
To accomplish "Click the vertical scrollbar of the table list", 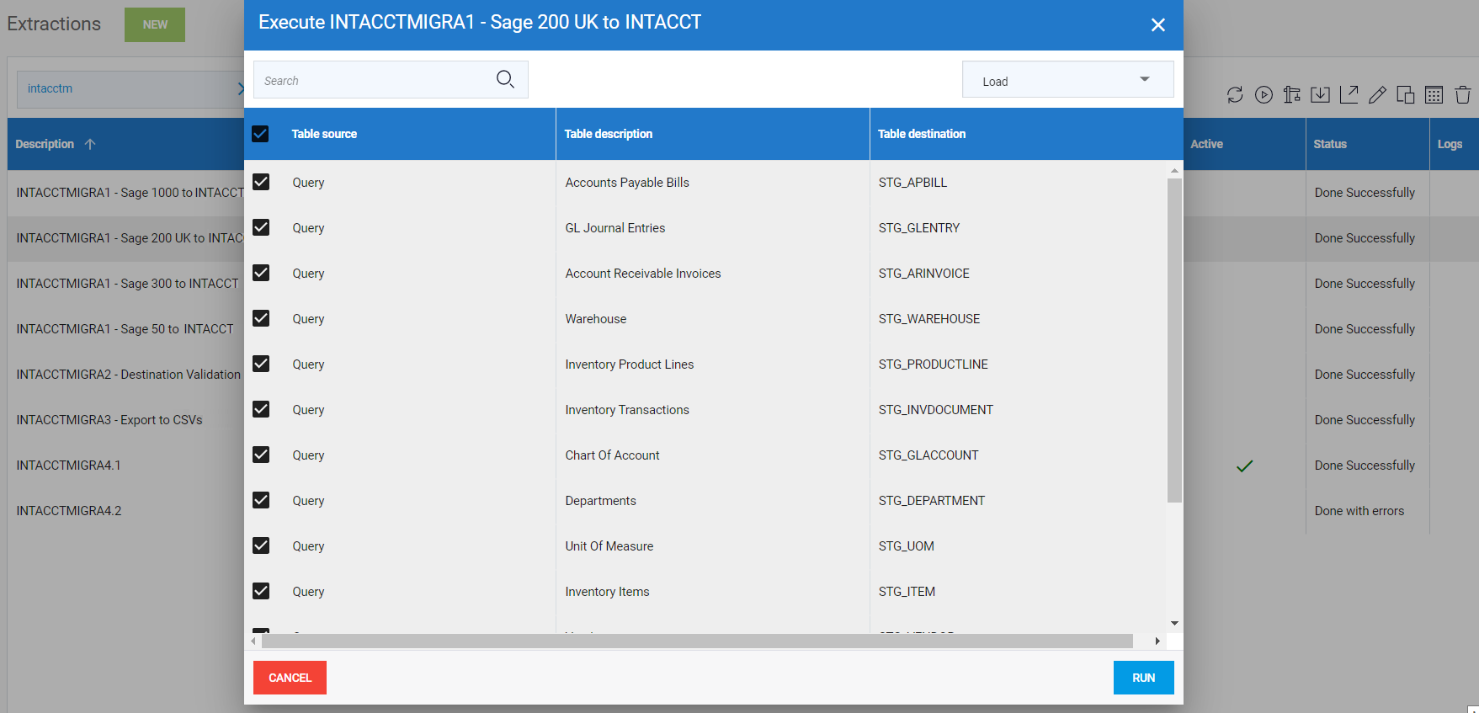I will coord(1174,337).
